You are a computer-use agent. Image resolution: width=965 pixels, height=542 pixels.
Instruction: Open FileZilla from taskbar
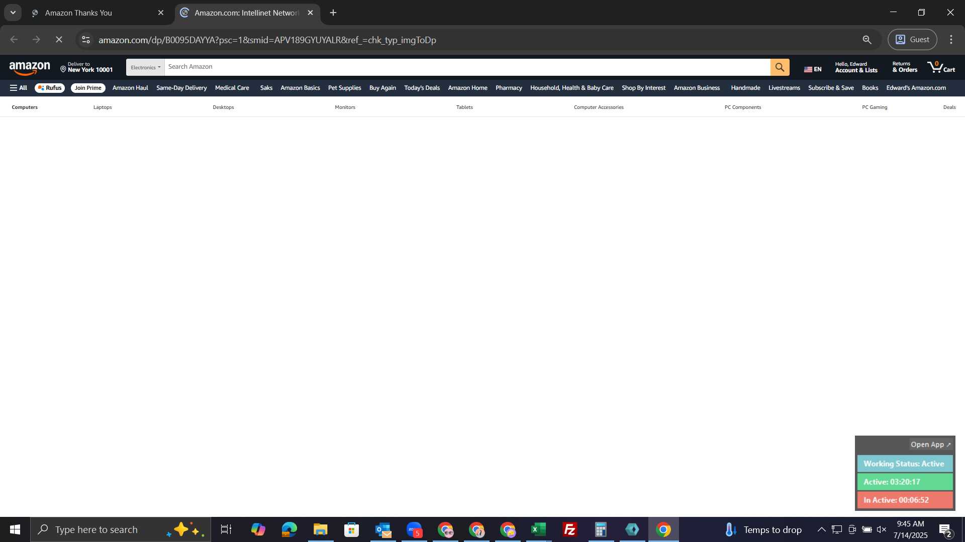[570, 529]
